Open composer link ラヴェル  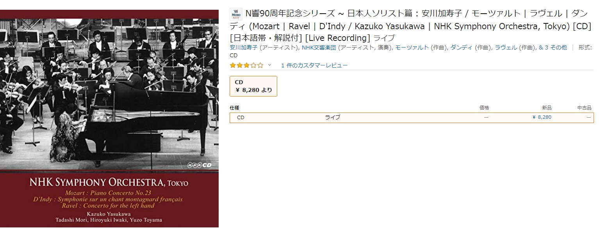click(506, 48)
